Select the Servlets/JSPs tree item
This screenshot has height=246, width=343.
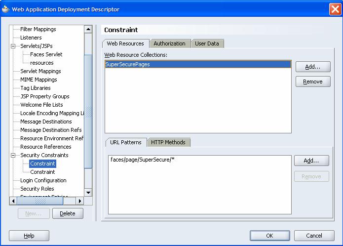[x=37, y=46]
